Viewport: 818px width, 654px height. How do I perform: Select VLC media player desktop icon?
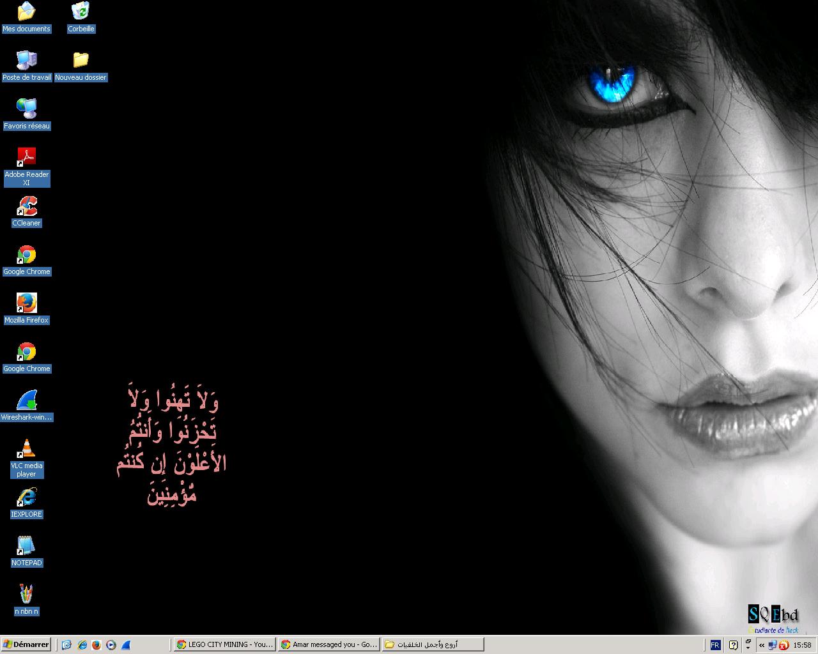[x=26, y=449]
